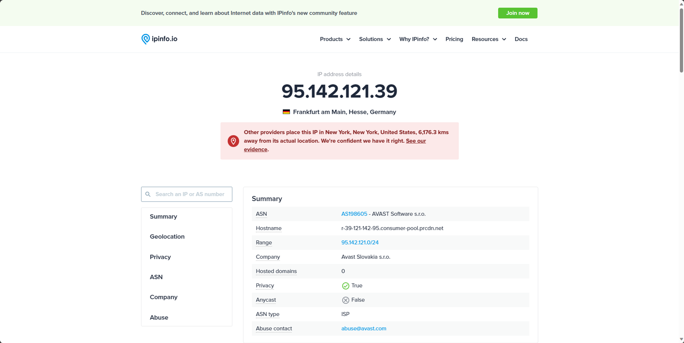Viewport: 684px width, 343px height.
Task: Expand the Resources dropdown menu
Action: [489, 39]
